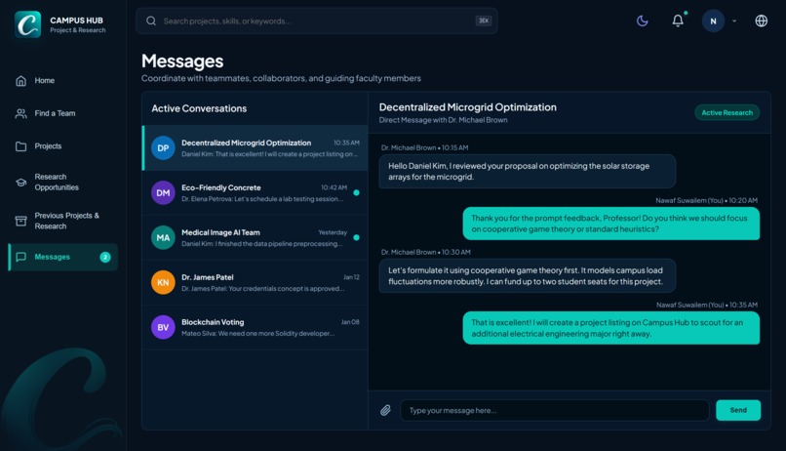The height and width of the screenshot is (451, 786).
Task: Click the CAMPUS HUB title text
Action: pyautogui.click(x=76, y=20)
